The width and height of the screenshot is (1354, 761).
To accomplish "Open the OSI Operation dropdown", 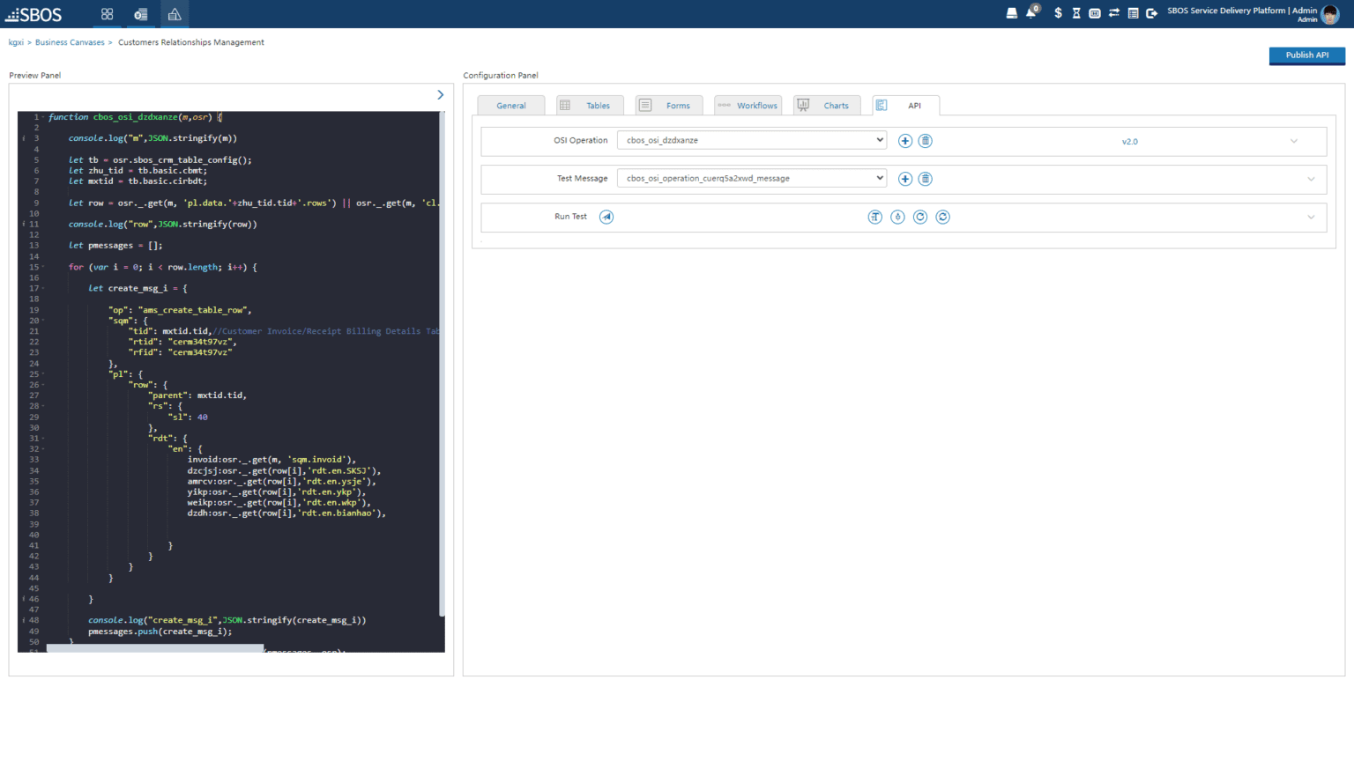I will click(x=751, y=140).
